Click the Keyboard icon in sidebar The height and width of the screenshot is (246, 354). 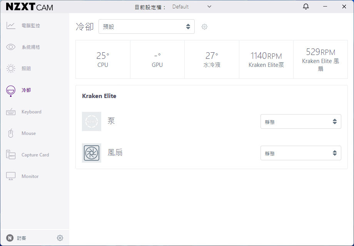[11, 112]
